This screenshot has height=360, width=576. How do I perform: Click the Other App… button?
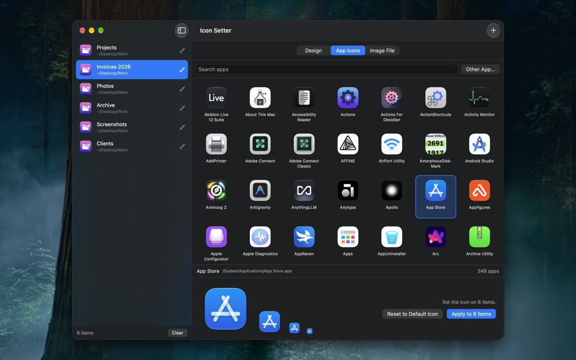point(480,69)
